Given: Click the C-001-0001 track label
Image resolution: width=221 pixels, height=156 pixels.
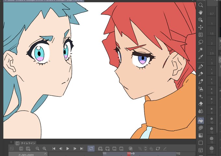Looking at the screenshot, I should [26, 155].
